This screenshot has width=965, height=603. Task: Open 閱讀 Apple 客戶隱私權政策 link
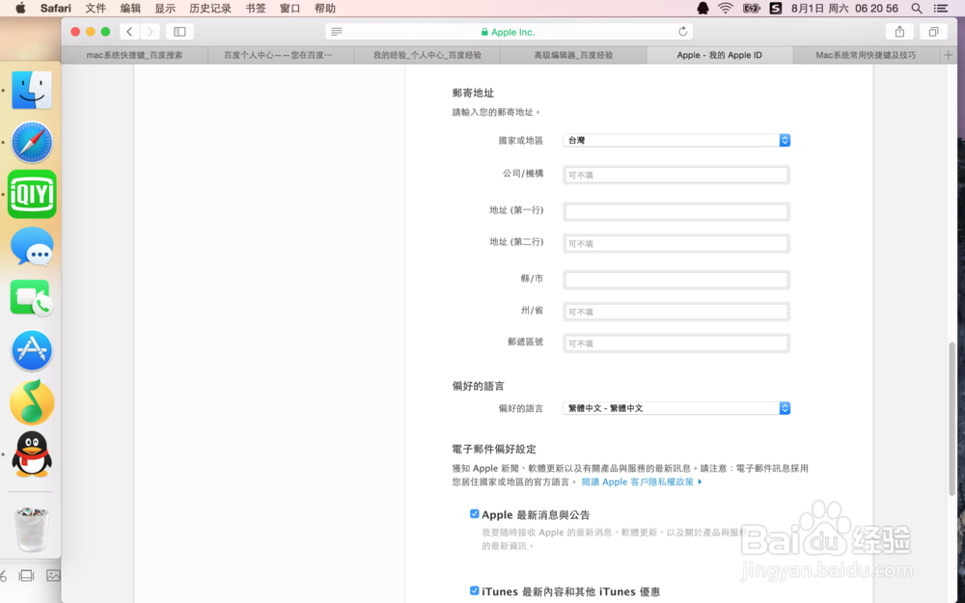pyautogui.click(x=642, y=481)
